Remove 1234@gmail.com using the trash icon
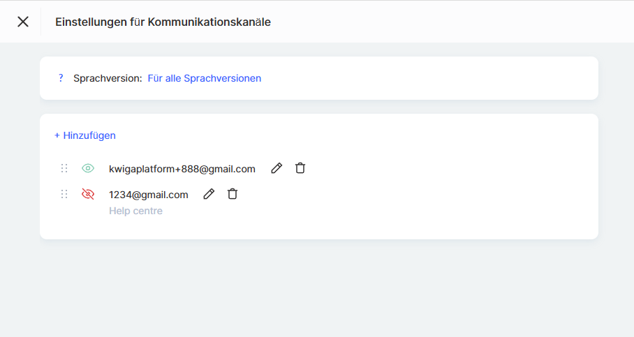Image resolution: width=634 pixels, height=337 pixels. (233, 195)
